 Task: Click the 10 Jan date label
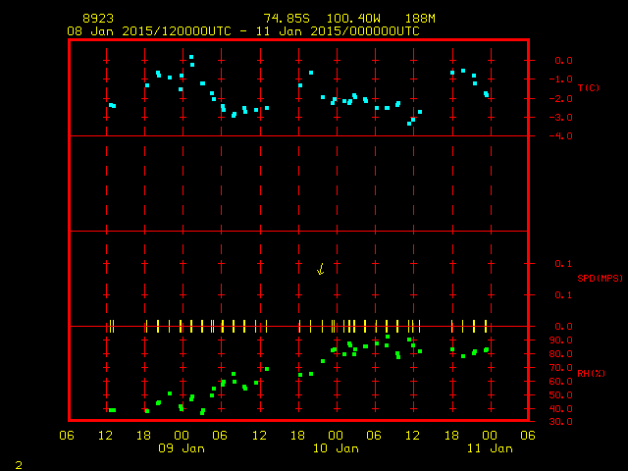336,448
